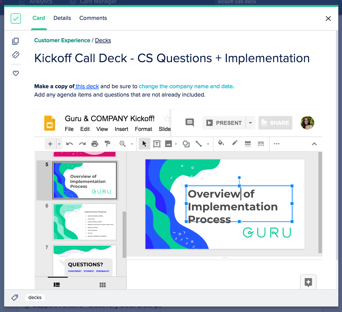Select the line drawing tool

coord(198,144)
